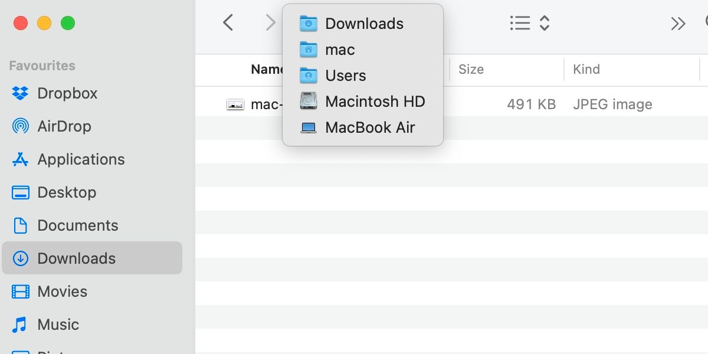Image resolution: width=708 pixels, height=354 pixels.
Task: Click the 491 KB size value
Action: tap(531, 104)
